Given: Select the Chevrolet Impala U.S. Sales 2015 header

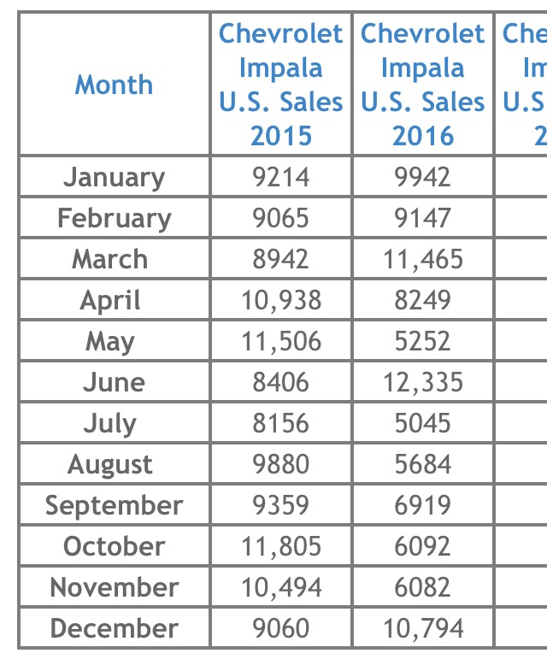Looking at the screenshot, I should point(280,84).
